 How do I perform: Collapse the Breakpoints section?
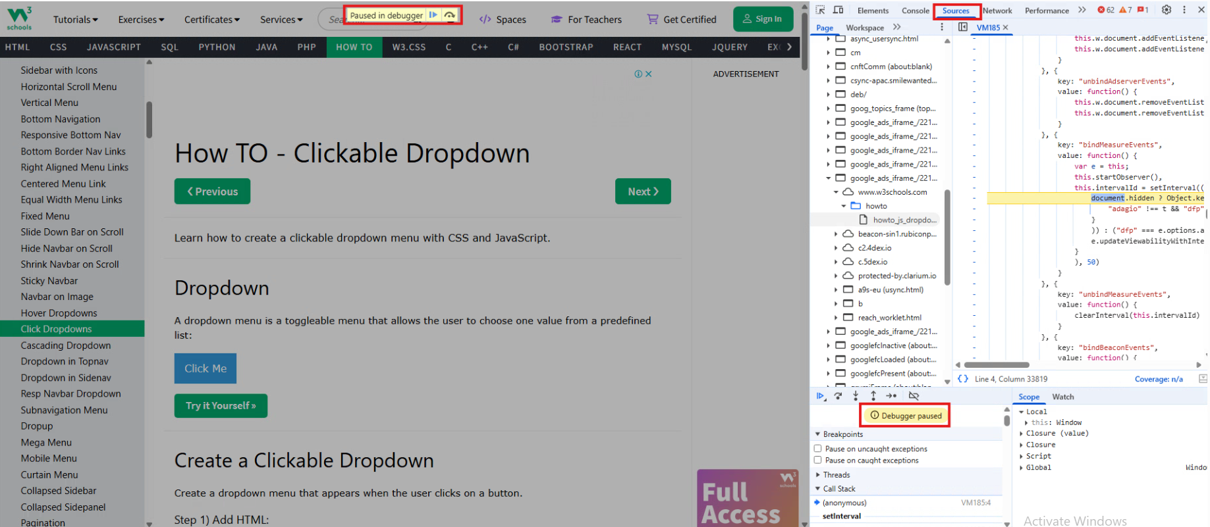pos(839,434)
